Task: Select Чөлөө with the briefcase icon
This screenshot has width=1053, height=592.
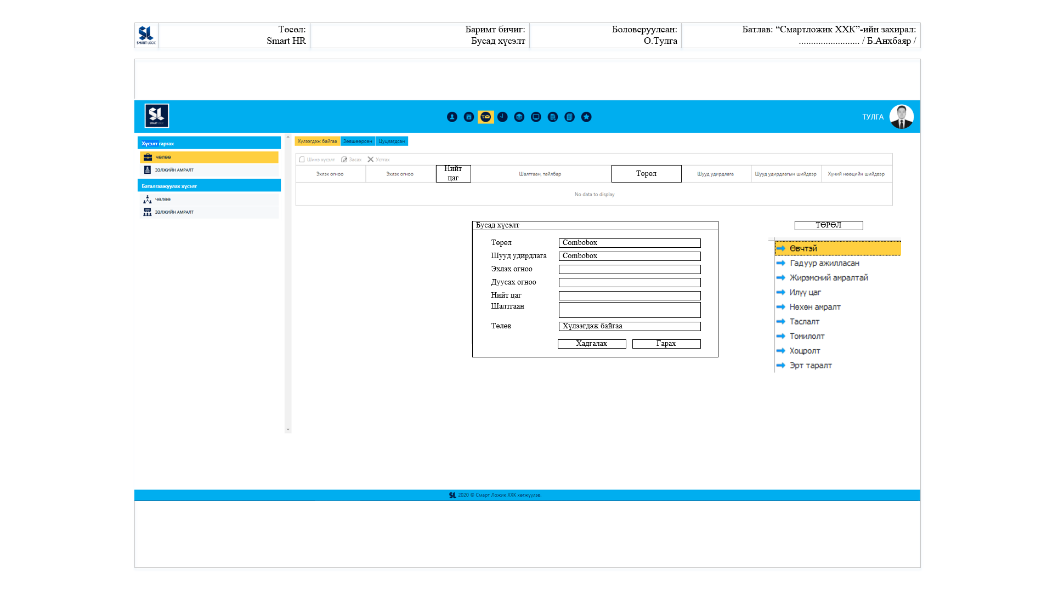Action: (209, 157)
